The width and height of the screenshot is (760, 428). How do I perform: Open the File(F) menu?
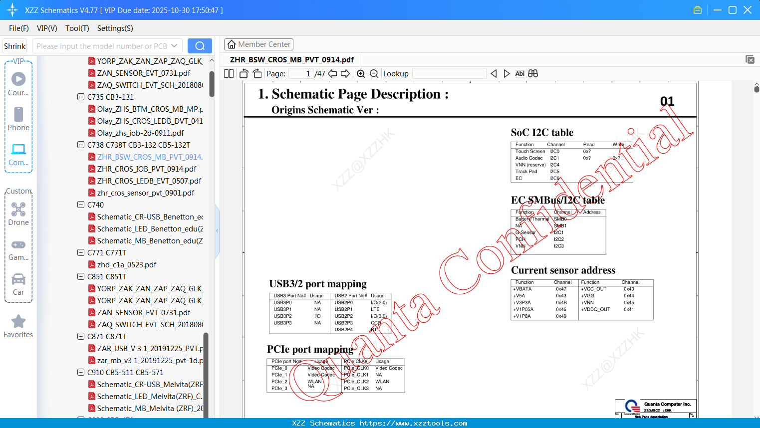[x=19, y=28]
